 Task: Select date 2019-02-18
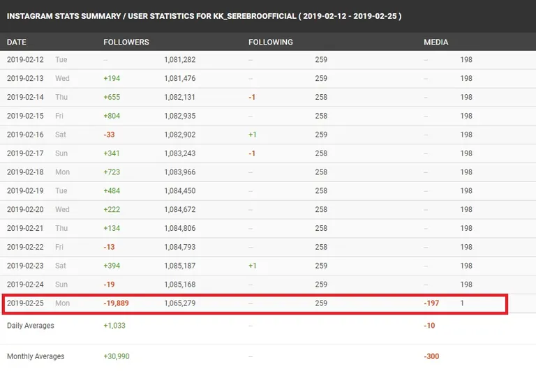25,172
